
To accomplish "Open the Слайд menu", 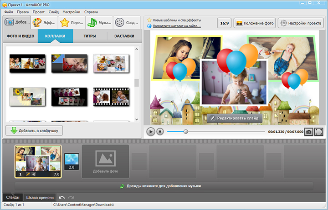I will click(53, 11).
